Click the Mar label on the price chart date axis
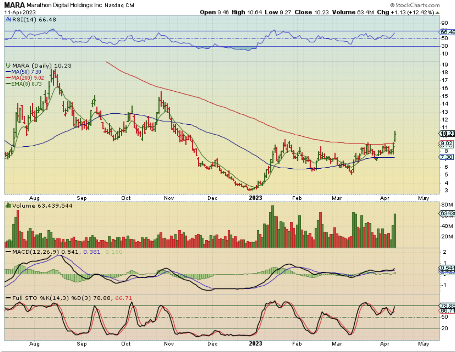This screenshot has height=352, width=455. (x=337, y=198)
